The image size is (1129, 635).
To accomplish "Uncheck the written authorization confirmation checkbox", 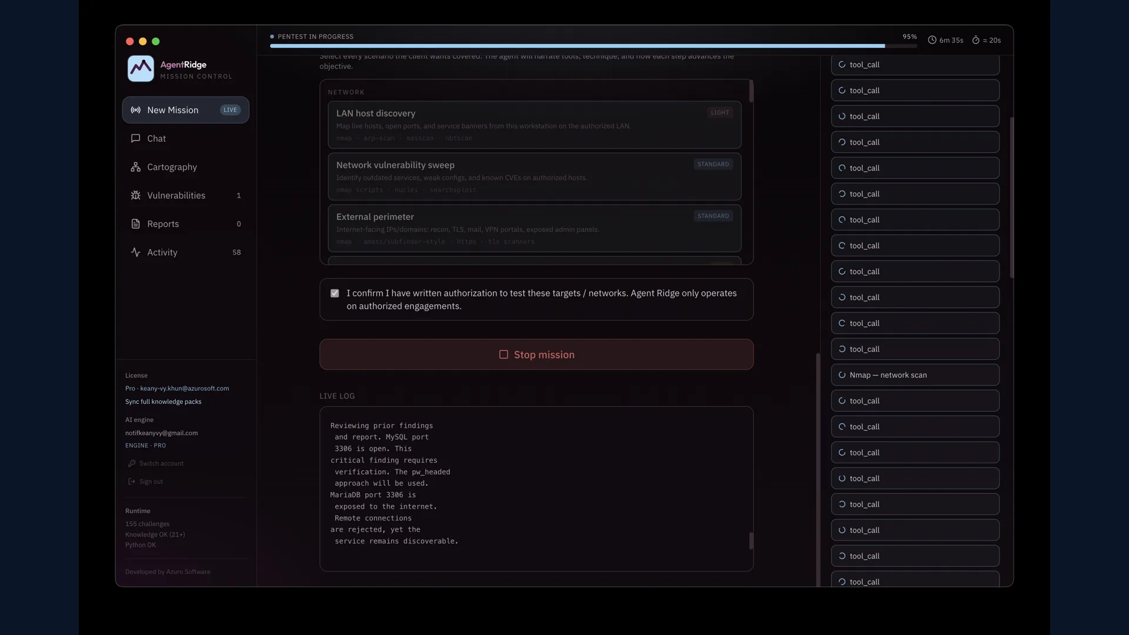I will coord(335,293).
